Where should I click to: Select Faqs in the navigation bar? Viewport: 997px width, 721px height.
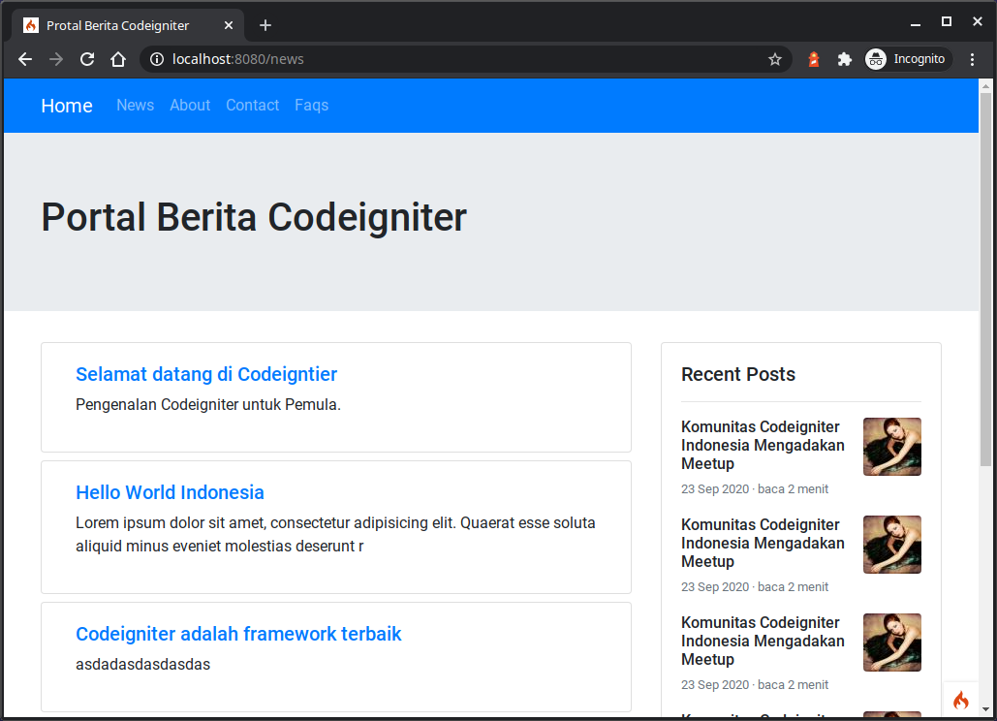pyautogui.click(x=311, y=106)
